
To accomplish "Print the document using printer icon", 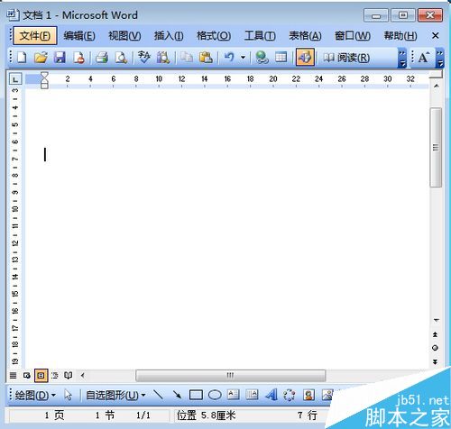I will [x=102, y=57].
